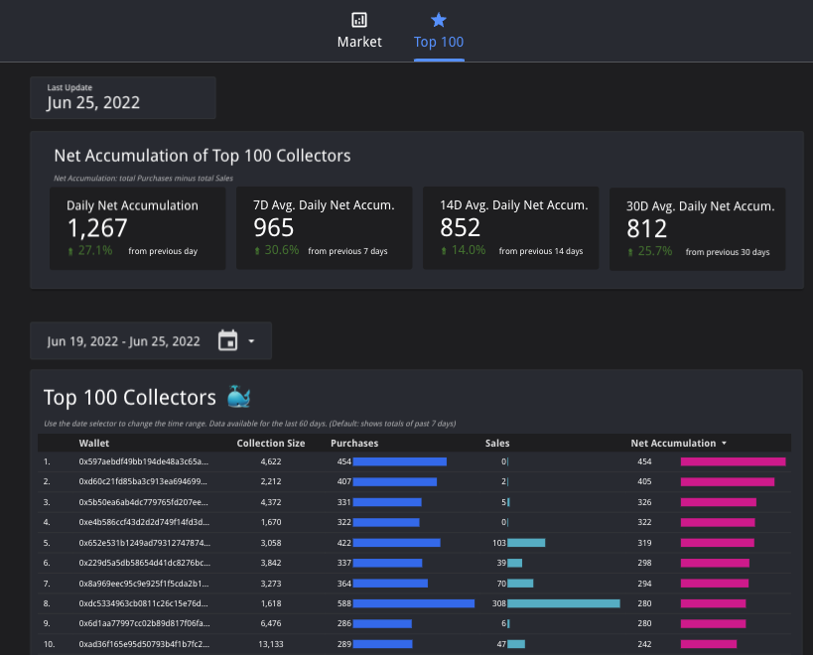The height and width of the screenshot is (655, 813).
Task: Select wallet 0x8a969eec95c9e925f1f5cda2b1...
Action: coord(144,584)
